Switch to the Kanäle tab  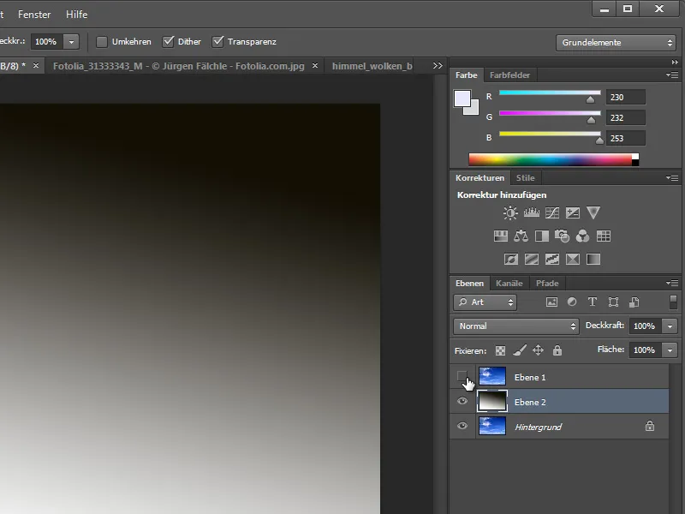[509, 284]
